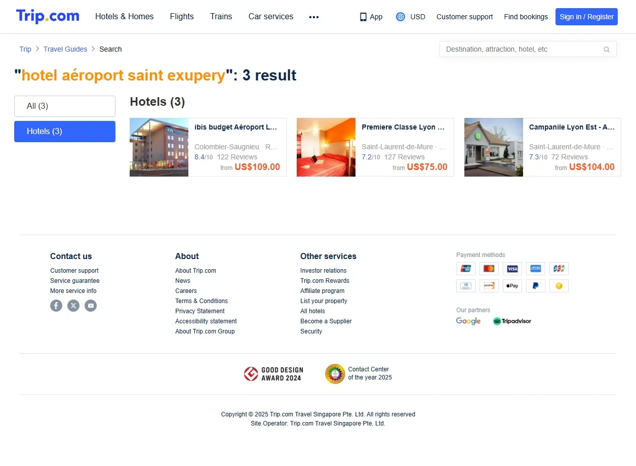
Task: Open the Facebook social icon
Action: coord(56,306)
